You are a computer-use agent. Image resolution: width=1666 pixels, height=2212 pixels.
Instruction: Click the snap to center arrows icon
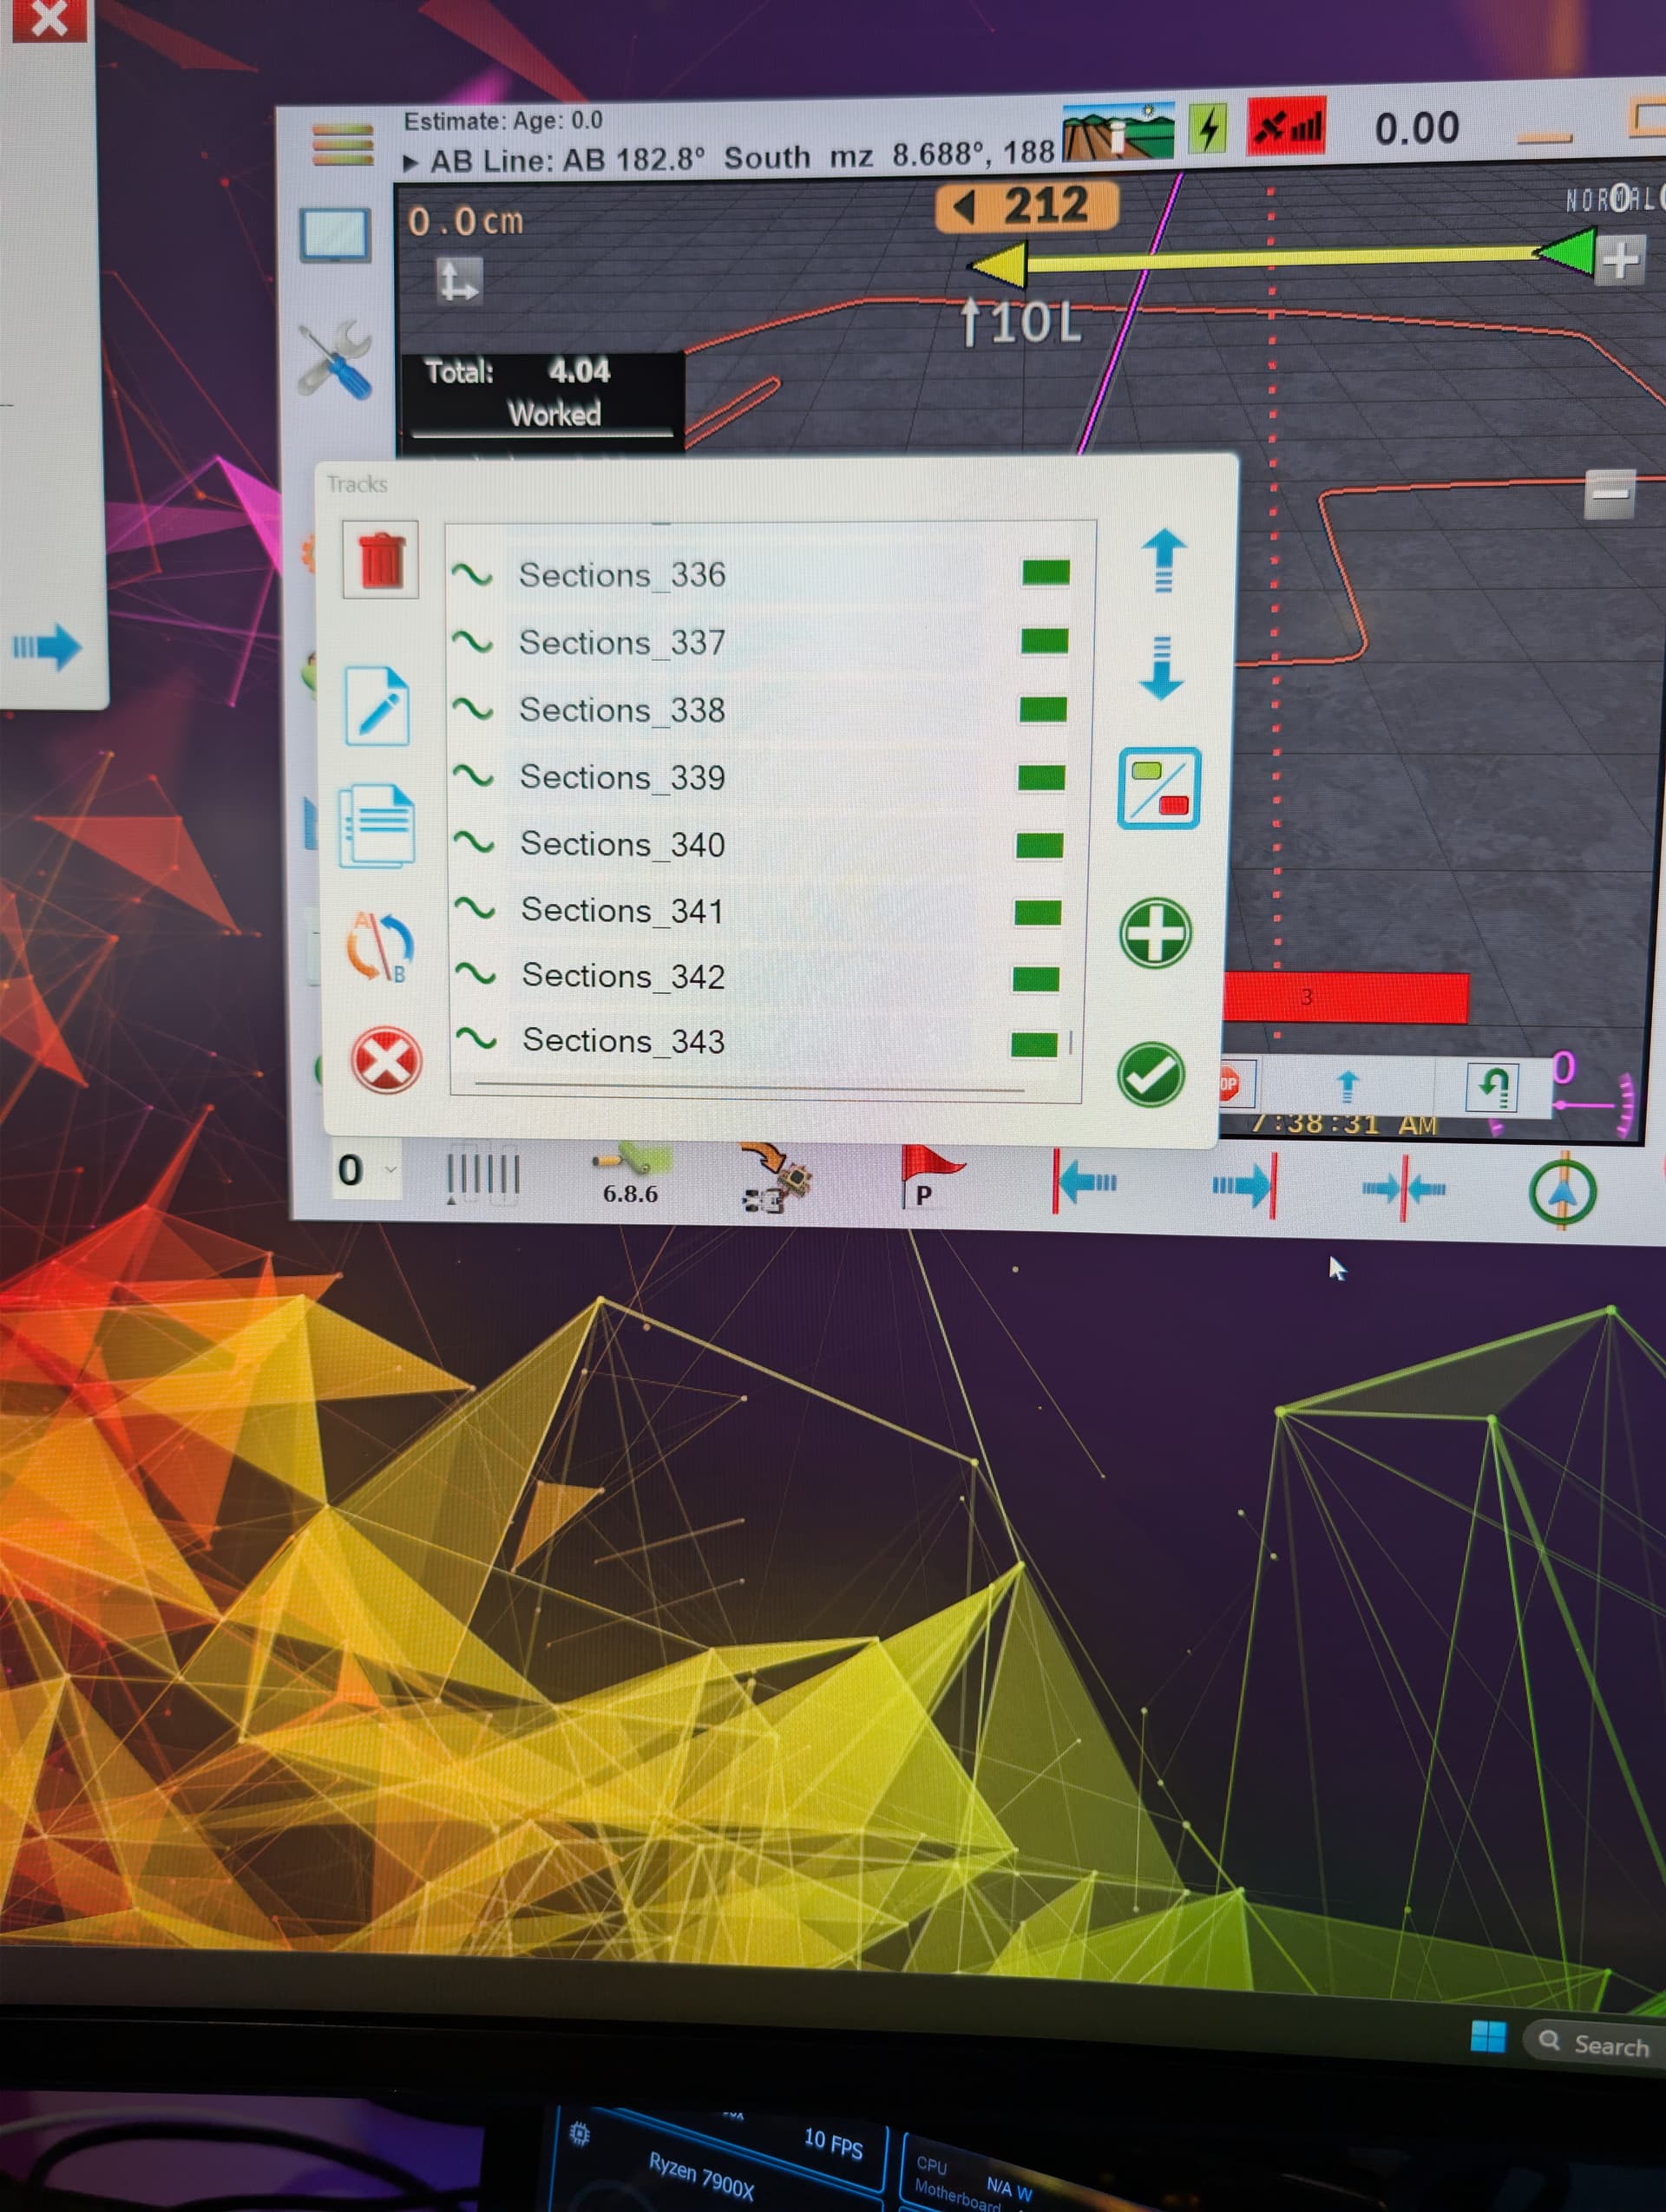click(1404, 1188)
